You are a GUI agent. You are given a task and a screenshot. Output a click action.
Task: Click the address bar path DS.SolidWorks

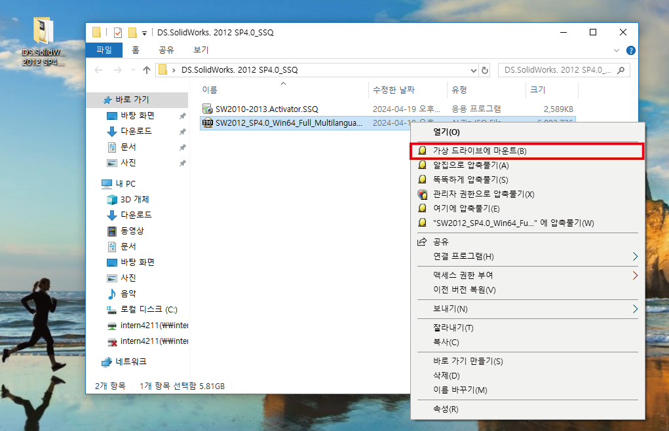tap(239, 69)
